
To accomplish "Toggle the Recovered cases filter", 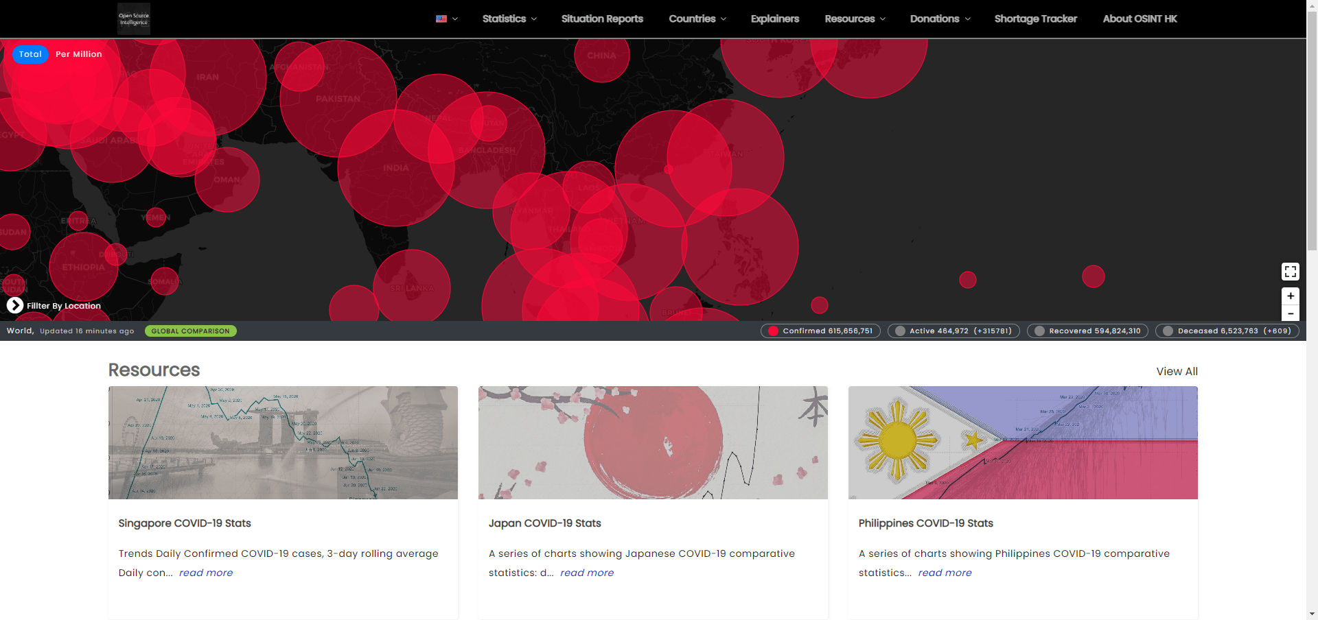I will click(1087, 331).
